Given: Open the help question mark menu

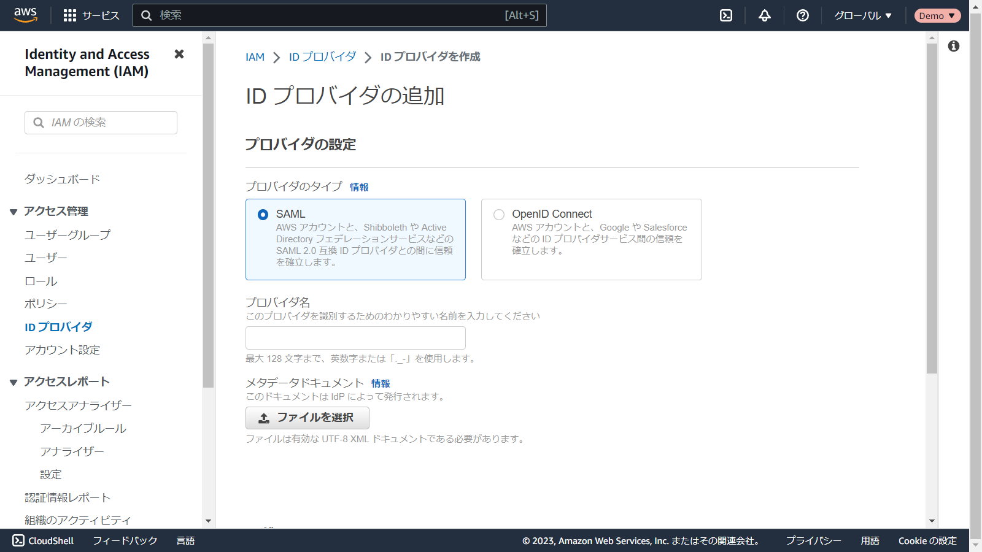Looking at the screenshot, I should (802, 15).
